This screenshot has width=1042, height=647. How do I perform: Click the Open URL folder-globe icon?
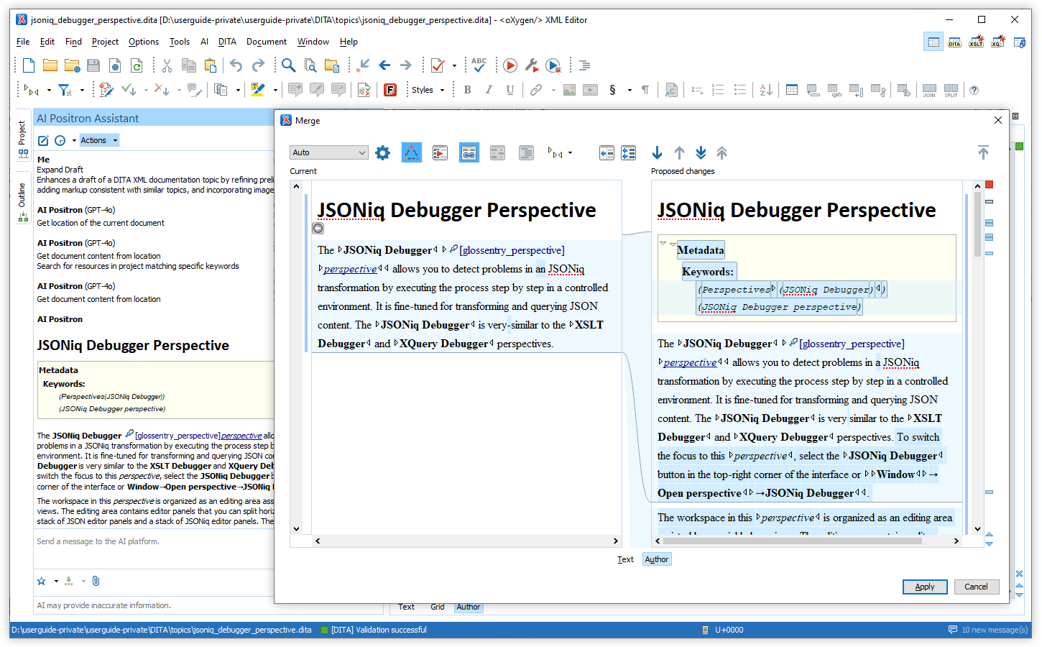(72, 66)
